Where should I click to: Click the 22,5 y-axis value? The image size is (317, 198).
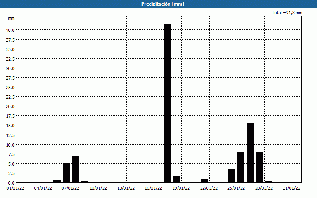(10, 97)
